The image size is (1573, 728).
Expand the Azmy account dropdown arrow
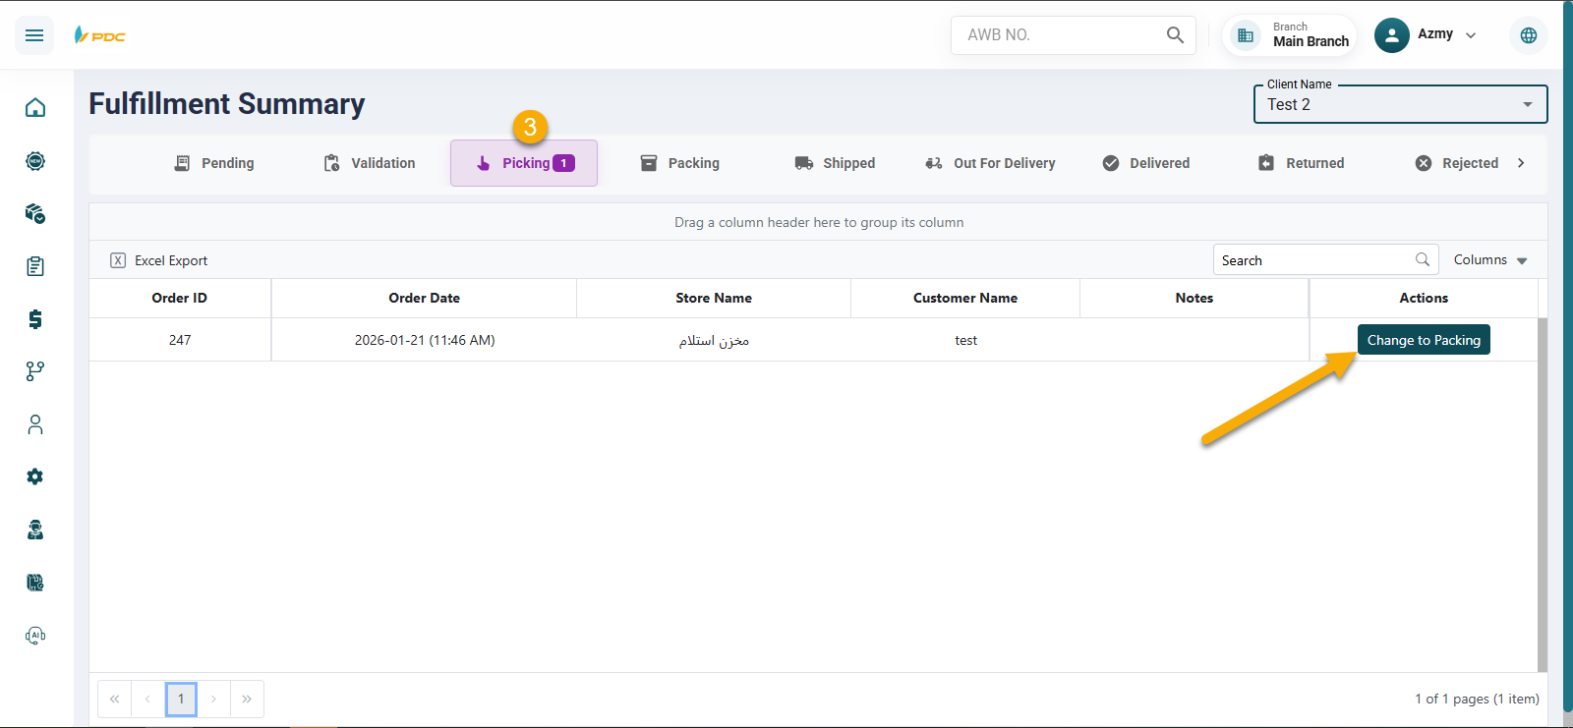(1471, 35)
